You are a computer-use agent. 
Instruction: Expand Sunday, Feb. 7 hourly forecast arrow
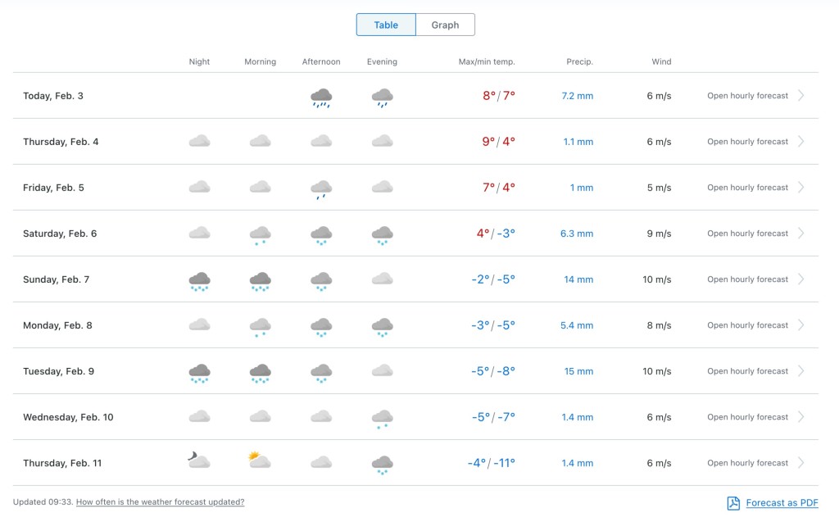(x=801, y=279)
